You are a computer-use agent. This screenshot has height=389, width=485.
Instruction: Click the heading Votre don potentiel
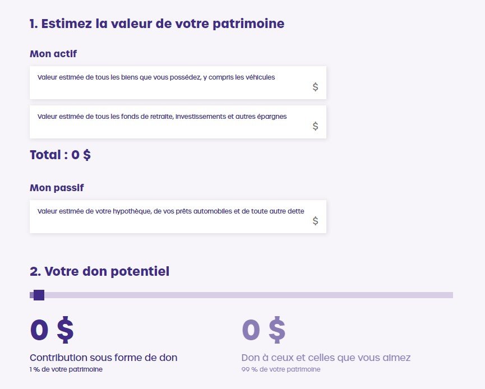point(99,271)
